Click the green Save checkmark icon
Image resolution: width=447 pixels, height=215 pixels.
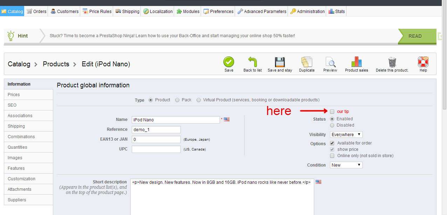pyautogui.click(x=229, y=62)
